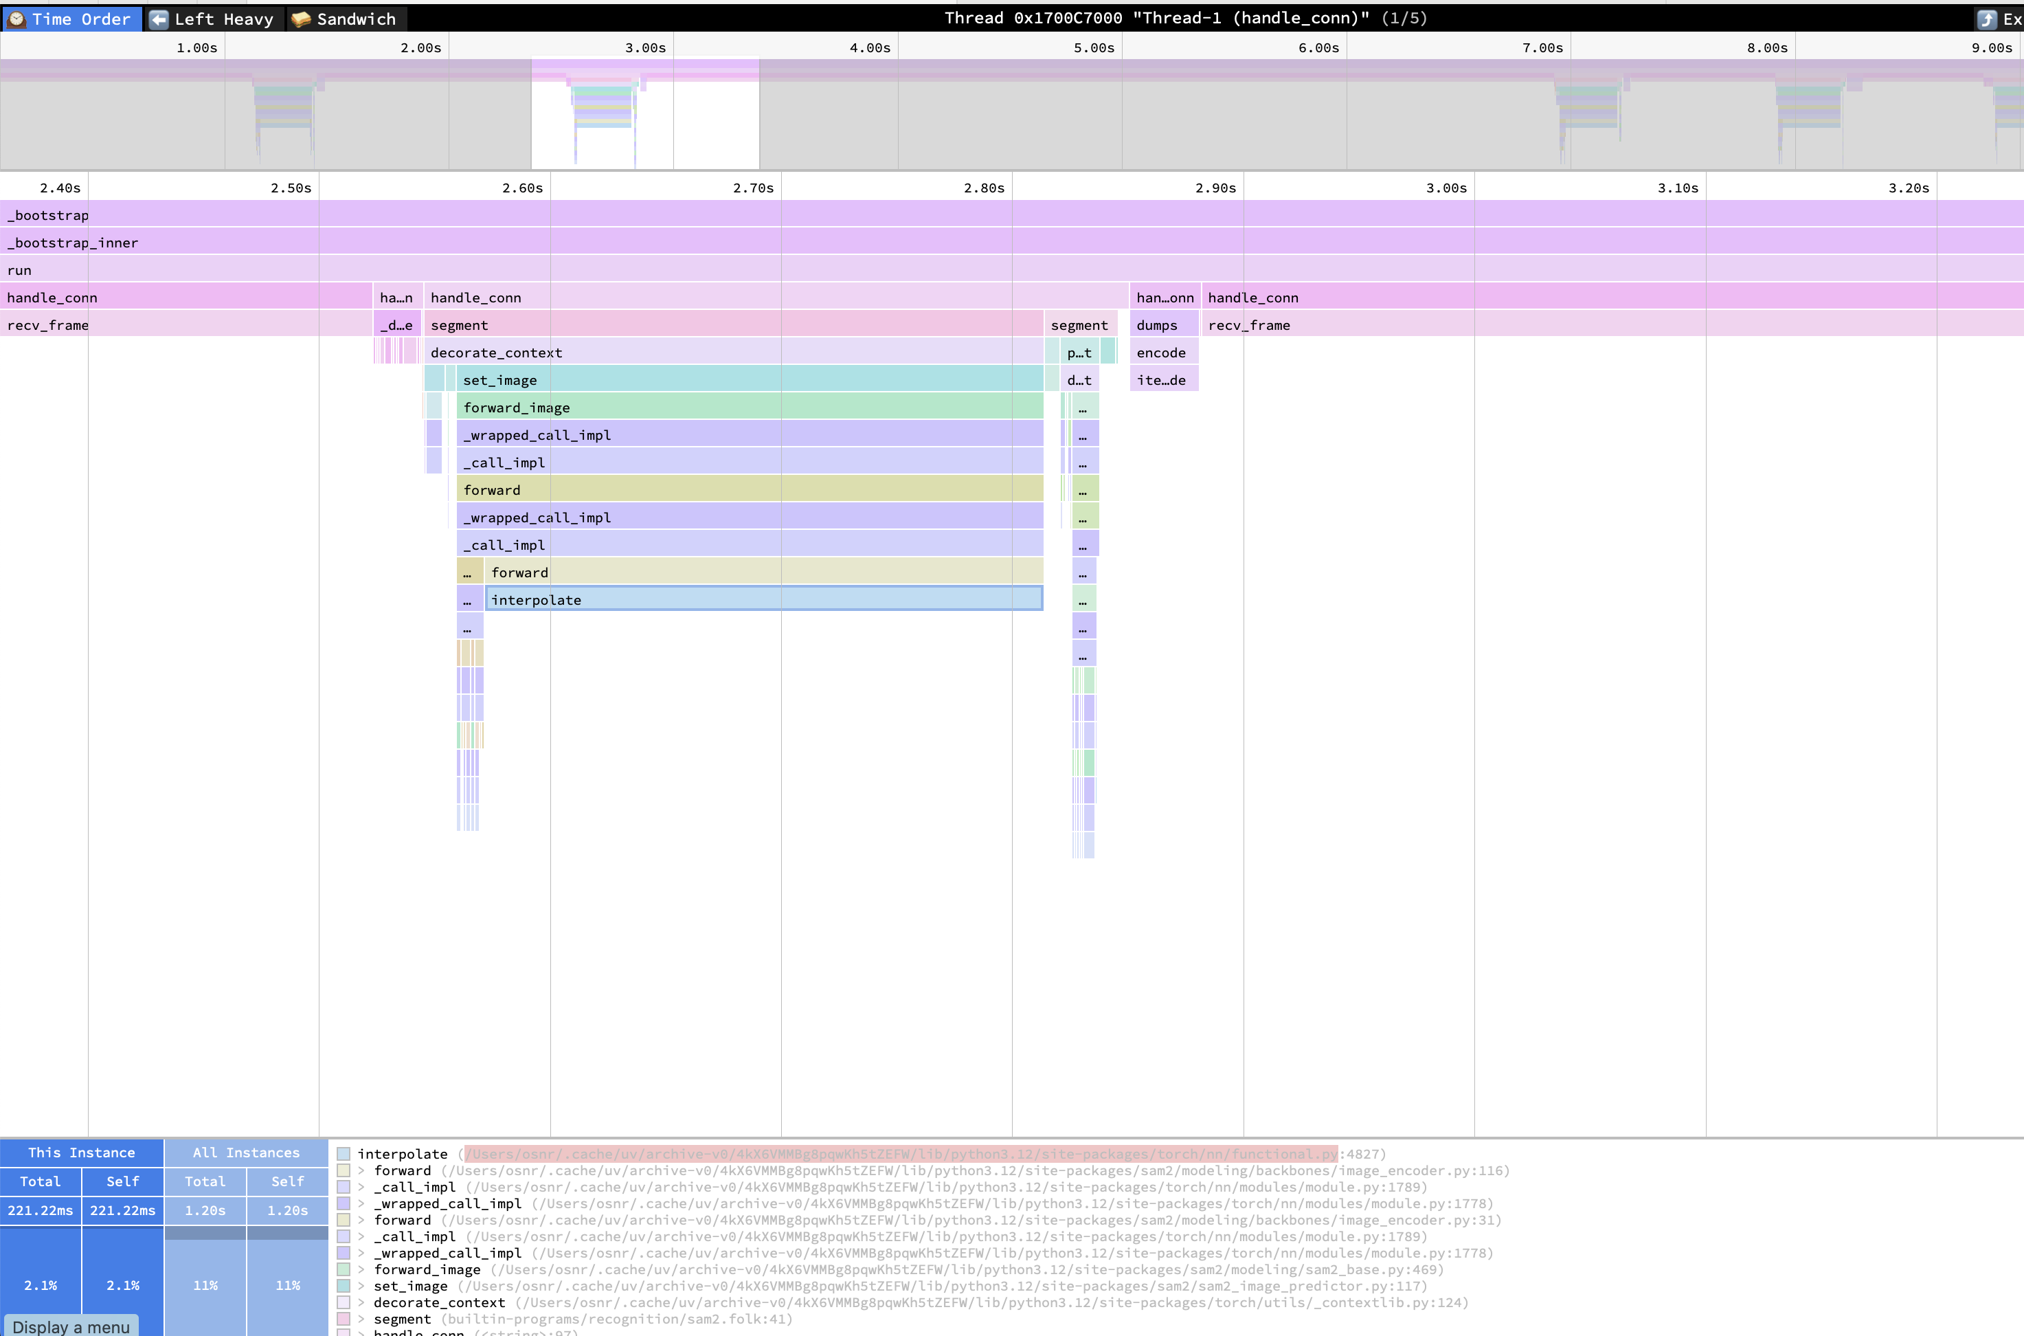Click the 221.22ms Total value under This Instance
Screen dimensions: 2024x1336
pyautogui.click(x=40, y=1210)
